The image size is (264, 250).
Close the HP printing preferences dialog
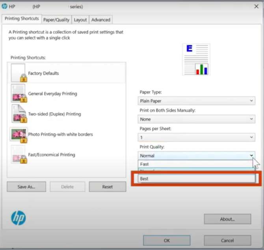(x=256, y=6)
